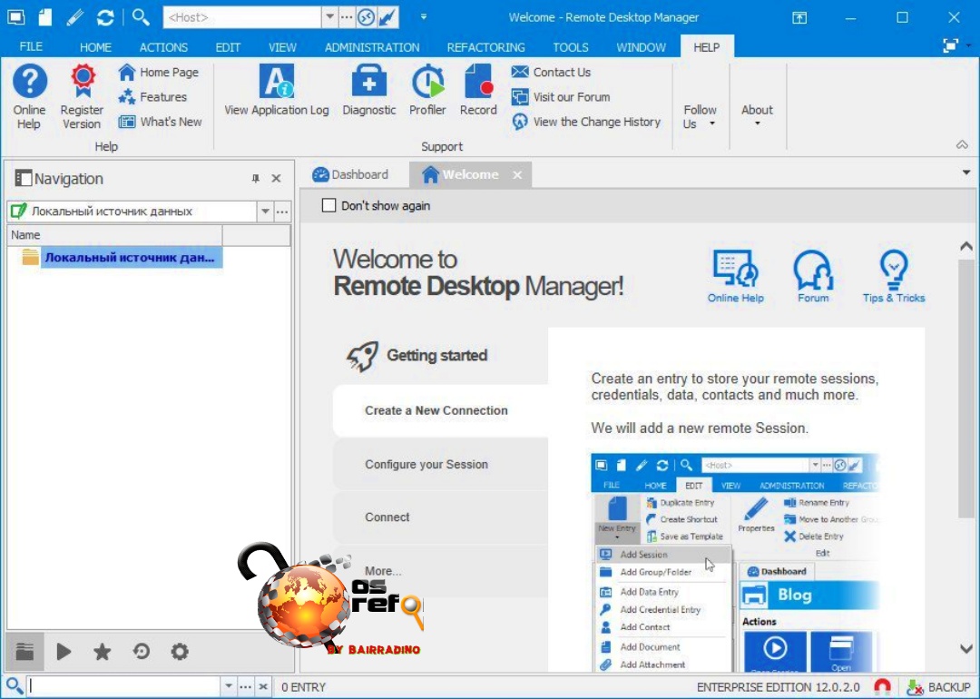Collapse the ribbon with the chevron
The image size is (980, 699).
[x=962, y=145]
